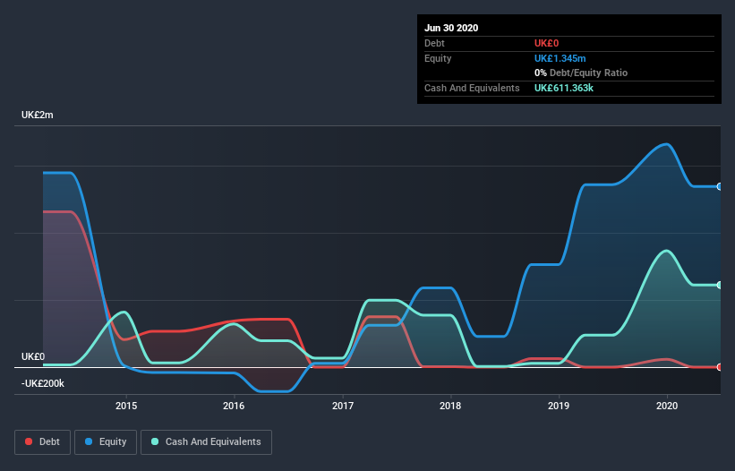
Task: Toggle the Equity series legend button
Action: 106,442
